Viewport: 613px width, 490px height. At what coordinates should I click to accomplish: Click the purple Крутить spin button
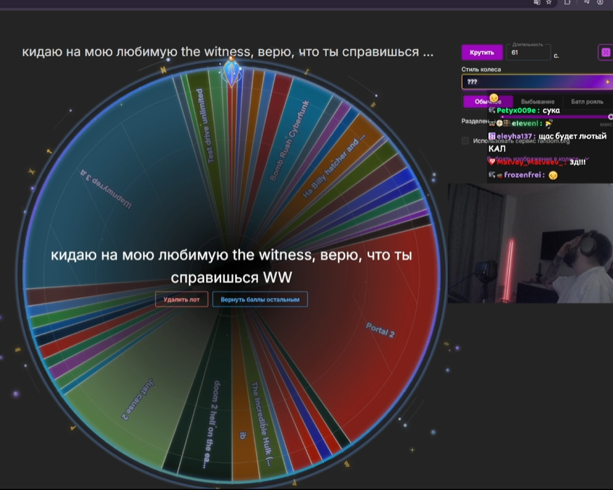482,53
